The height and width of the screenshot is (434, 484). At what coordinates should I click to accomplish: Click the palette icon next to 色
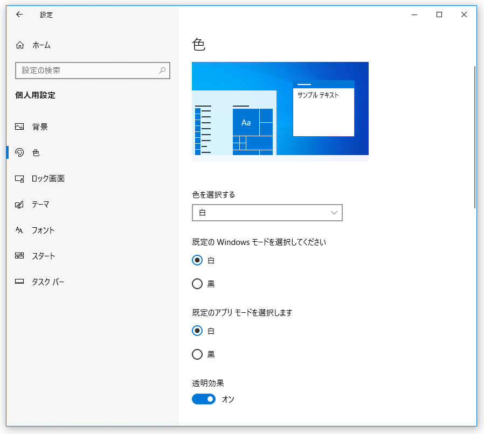click(x=19, y=152)
